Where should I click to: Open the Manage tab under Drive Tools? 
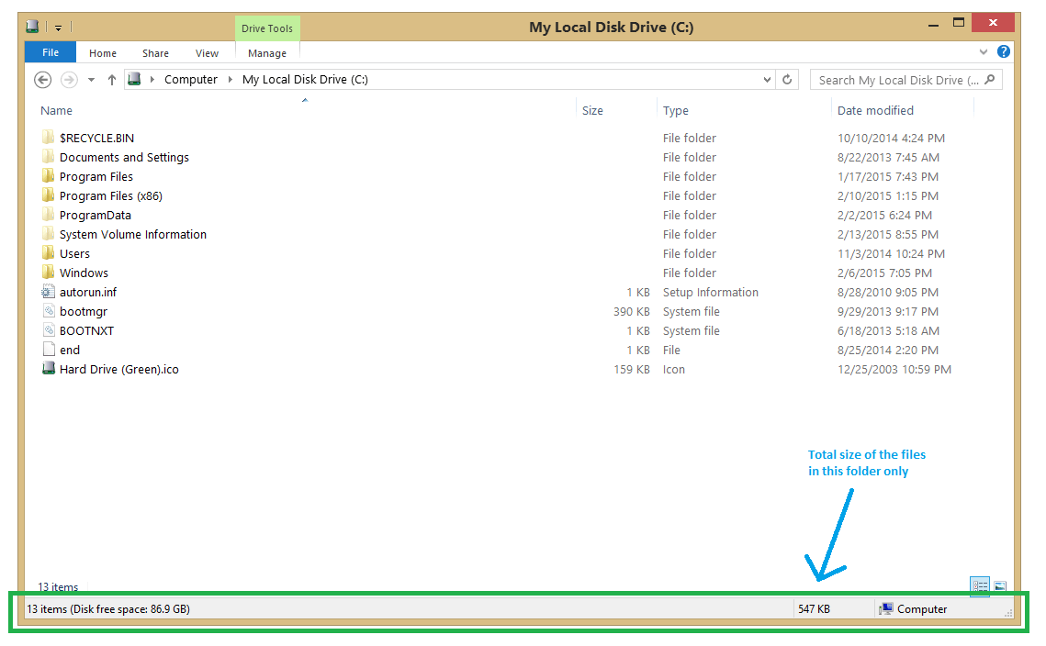(266, 52)
